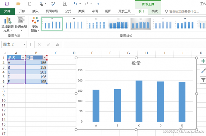The image size is (206, 136).
Task: Switch to the 开发工具 tab
Action: click(125, 11)
